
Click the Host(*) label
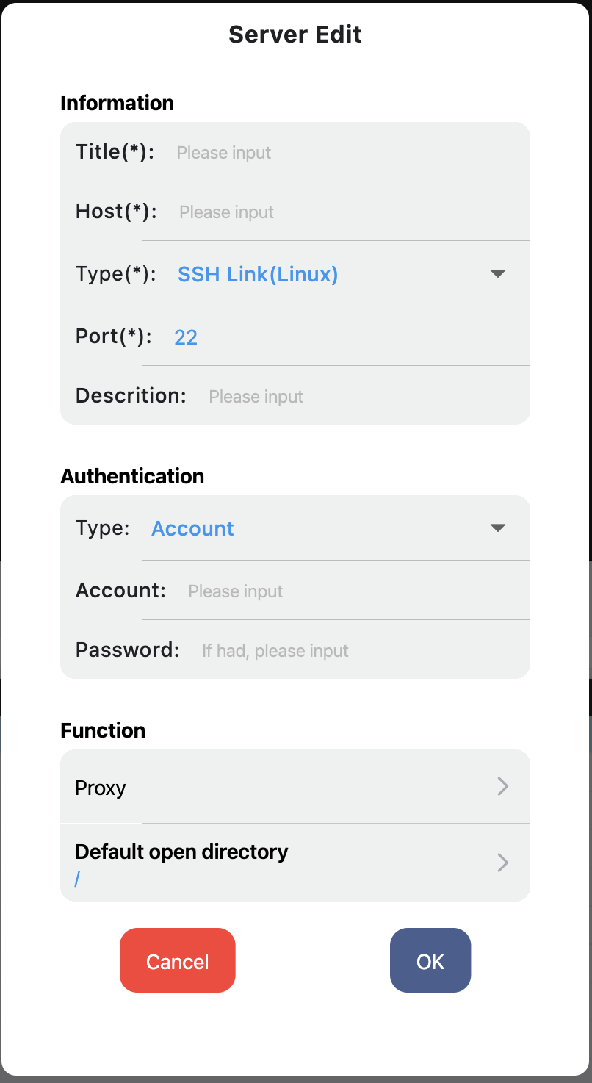click(117, 212)
